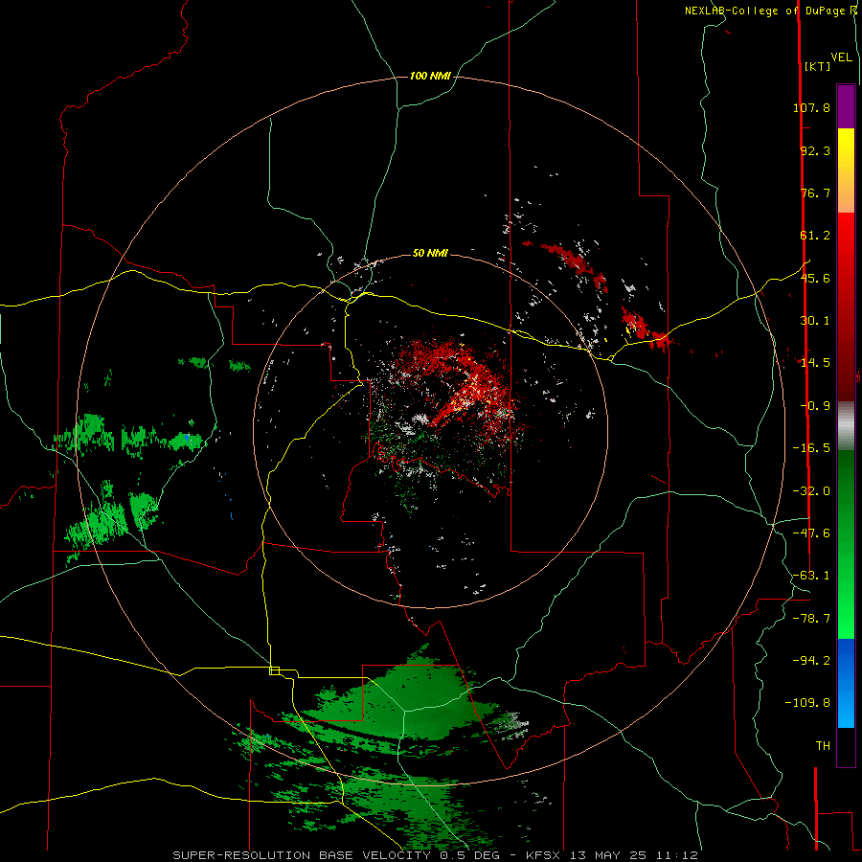The image size is (862, 862).
Task: Select the -32.0 value on velocity scale
Action: pyautogui.click(x=811, y=491)
